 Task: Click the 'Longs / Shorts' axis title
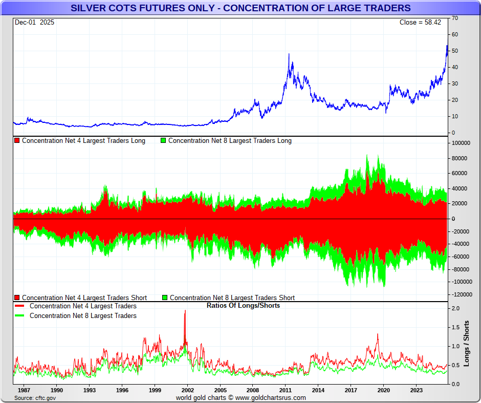click(467, 344)
